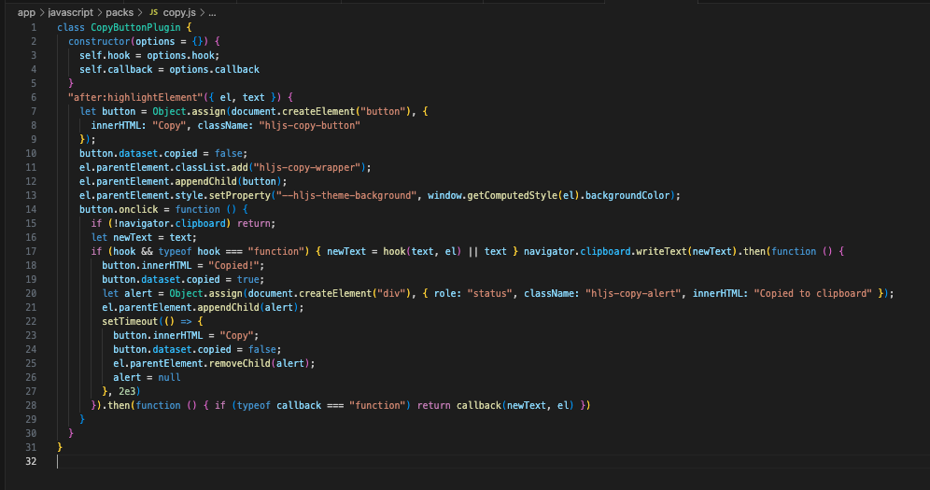Click "setTimeout" on line 22
The height and width of the screenshot is (490, 930).
pyautogui.click(x=130, y=321)
